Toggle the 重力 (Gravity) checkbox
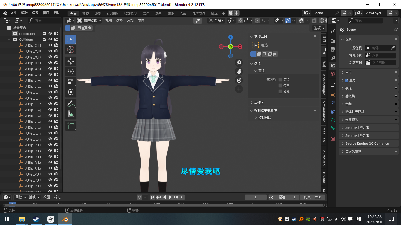This screenshot has height=225, width=401. point(347,80)
